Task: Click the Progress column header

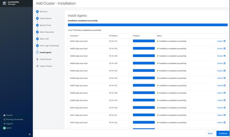Action: click(136, 36)
